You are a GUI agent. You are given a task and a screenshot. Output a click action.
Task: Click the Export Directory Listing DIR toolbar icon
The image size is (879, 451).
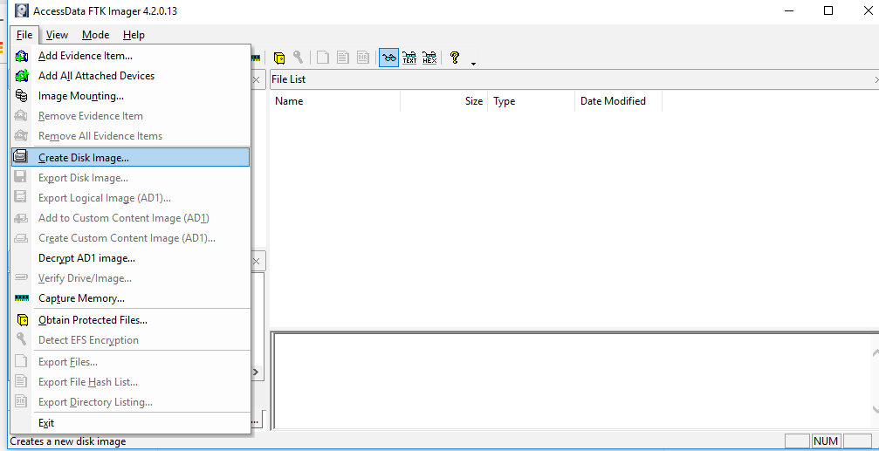[362, 58]
